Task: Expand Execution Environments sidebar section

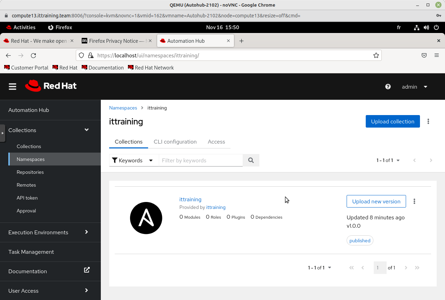Action: point(50,232)
